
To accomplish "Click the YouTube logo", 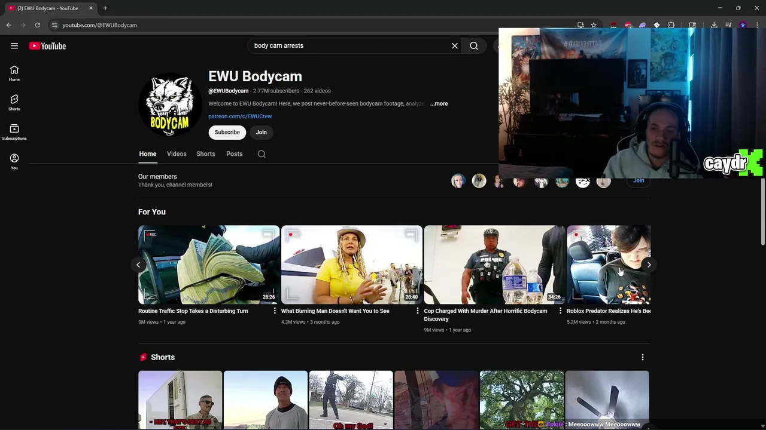I will [x=47, y=46].
